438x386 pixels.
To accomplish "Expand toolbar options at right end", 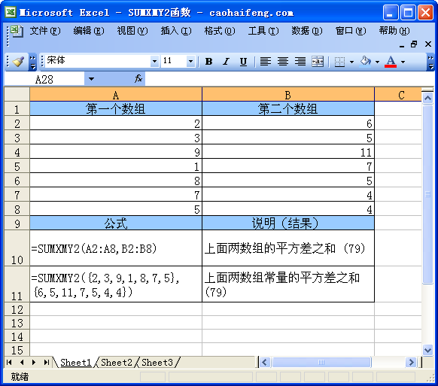I will [x=430, y=62].
